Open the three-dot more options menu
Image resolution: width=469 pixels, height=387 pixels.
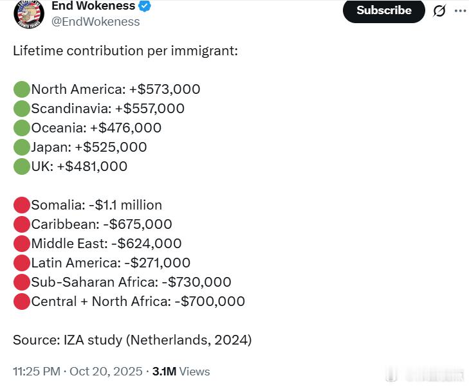459,11
